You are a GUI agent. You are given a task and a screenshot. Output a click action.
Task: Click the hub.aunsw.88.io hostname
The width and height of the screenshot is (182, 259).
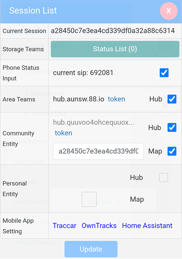click(x=78, y=99)
